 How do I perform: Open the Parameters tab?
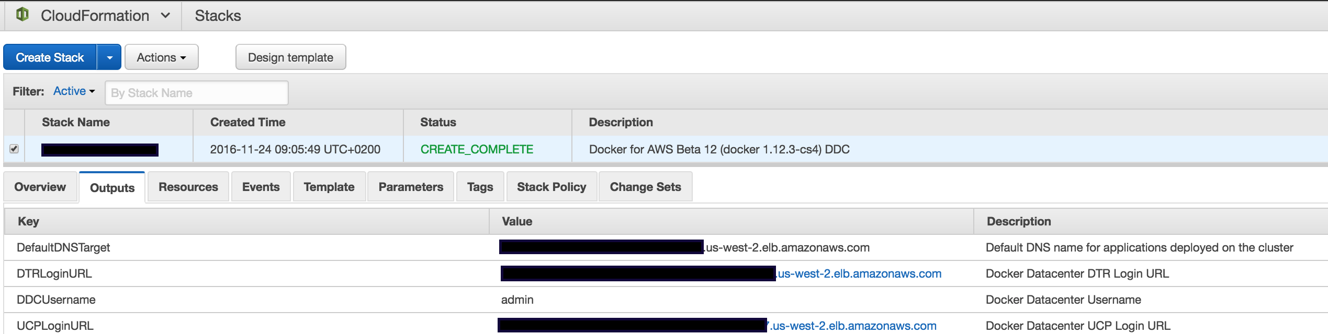point(411,187)
